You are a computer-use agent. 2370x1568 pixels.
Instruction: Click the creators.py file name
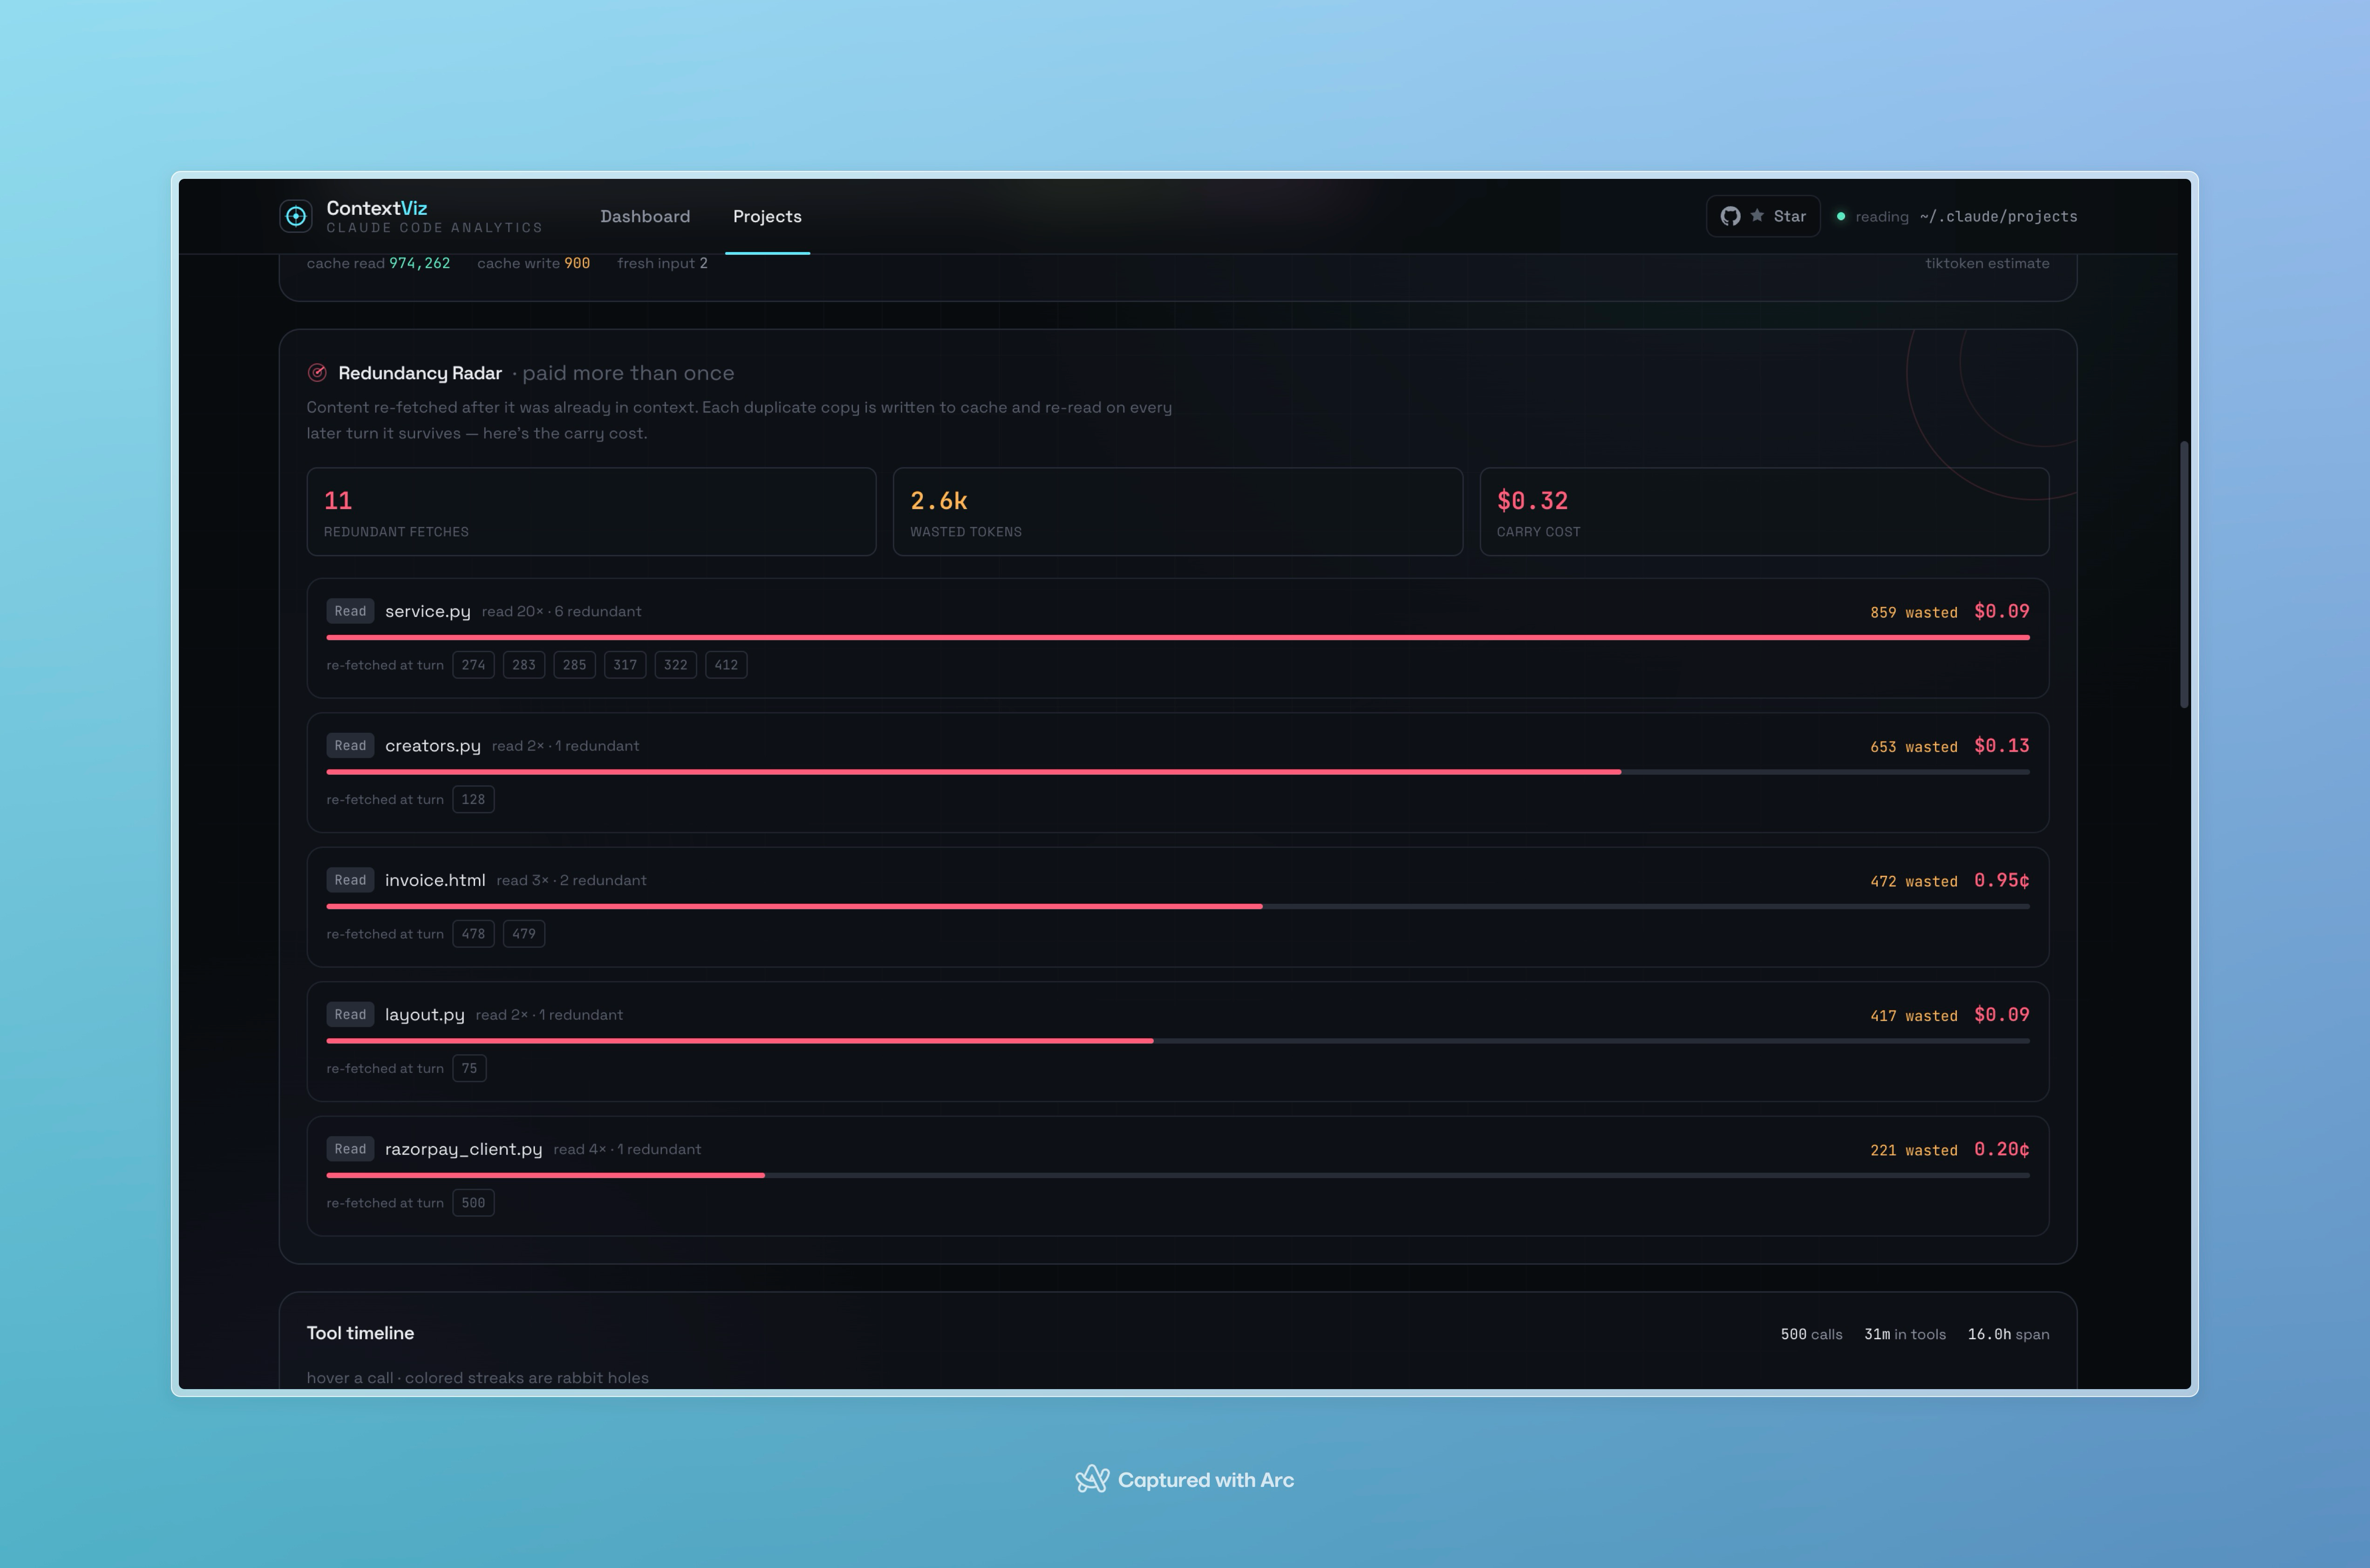433,746
